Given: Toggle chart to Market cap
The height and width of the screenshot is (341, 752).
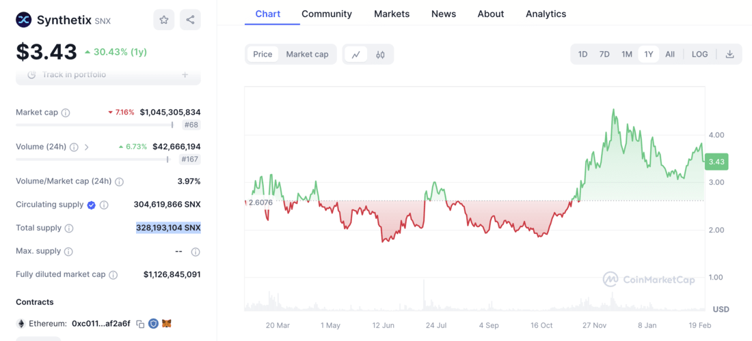Looking at the screenshot, I should (307, 55).
